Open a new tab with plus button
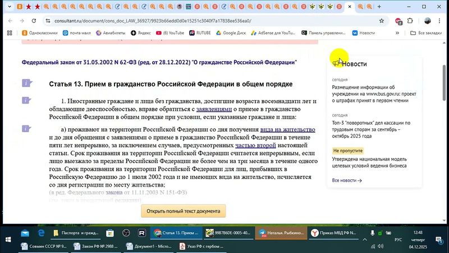Screen dimensions: 449x253 pyautogui.click(x=379, y=7)
